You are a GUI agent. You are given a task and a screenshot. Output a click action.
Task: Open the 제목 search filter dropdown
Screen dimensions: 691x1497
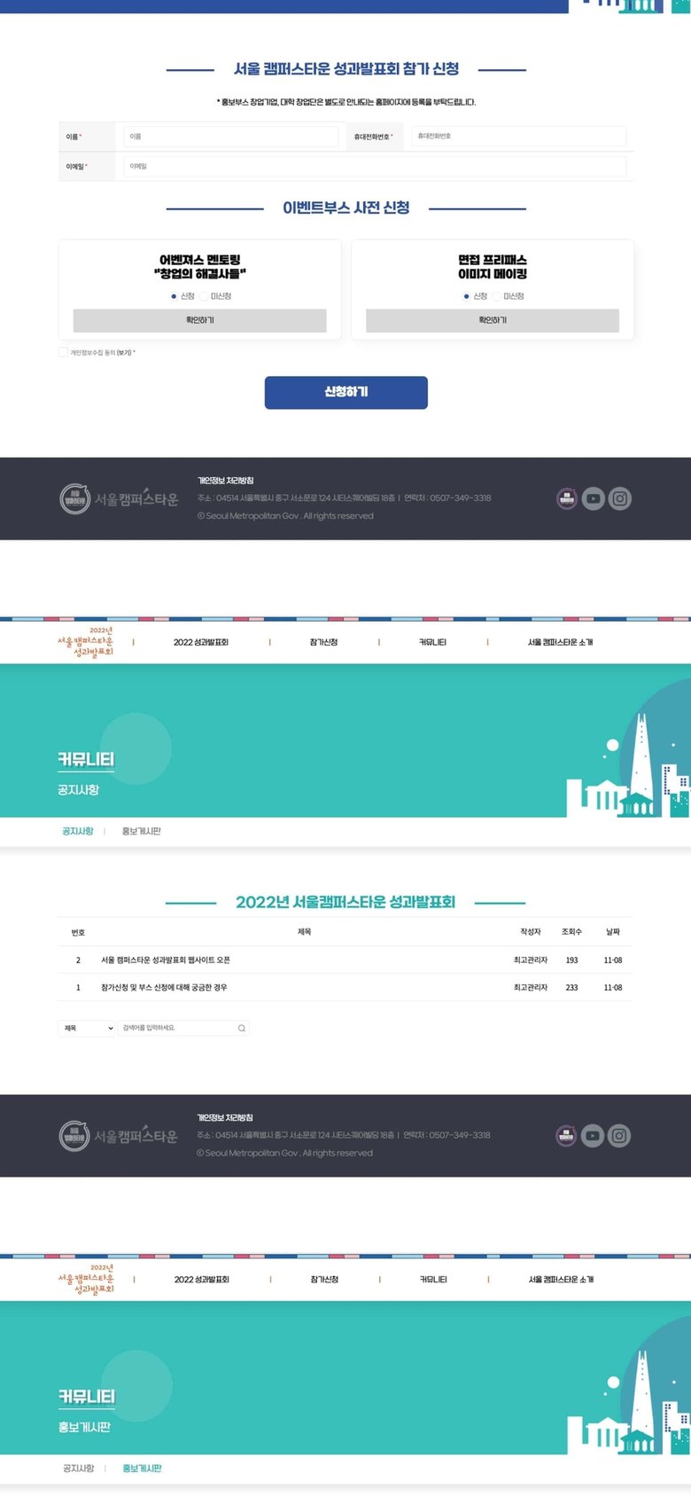click(x=88, y=1028)
